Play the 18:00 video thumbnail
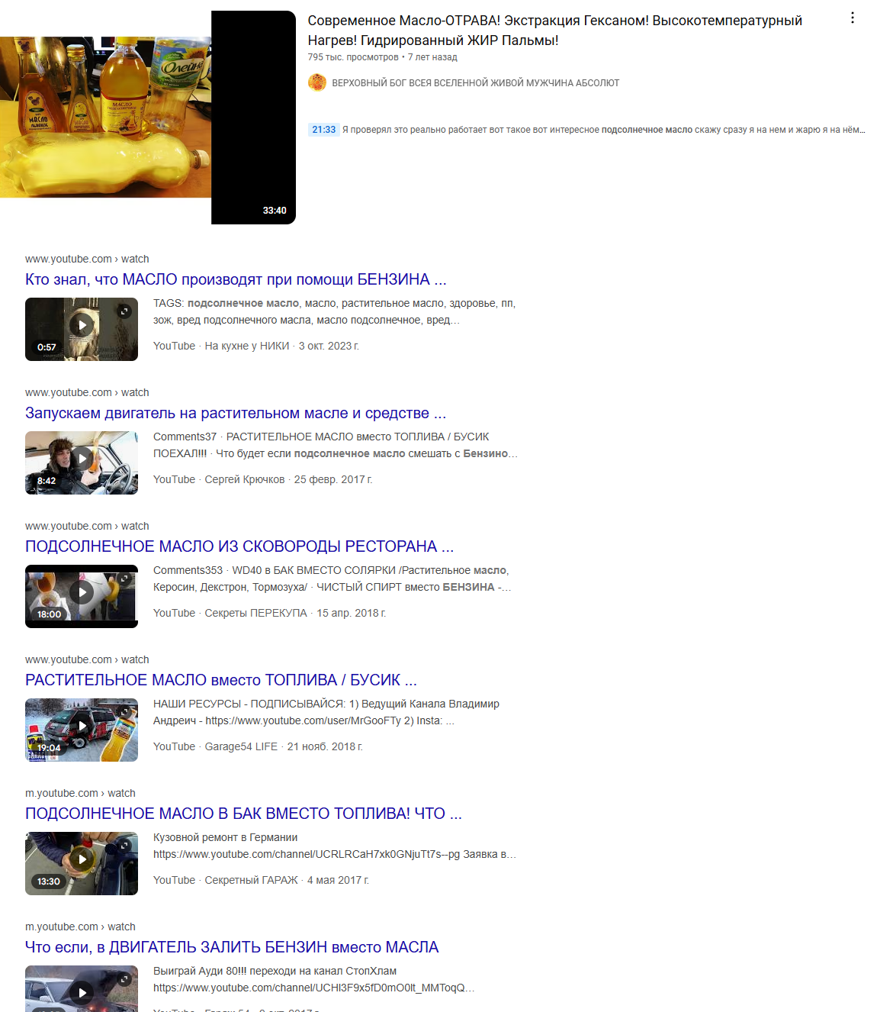 (x=82, y=596)
